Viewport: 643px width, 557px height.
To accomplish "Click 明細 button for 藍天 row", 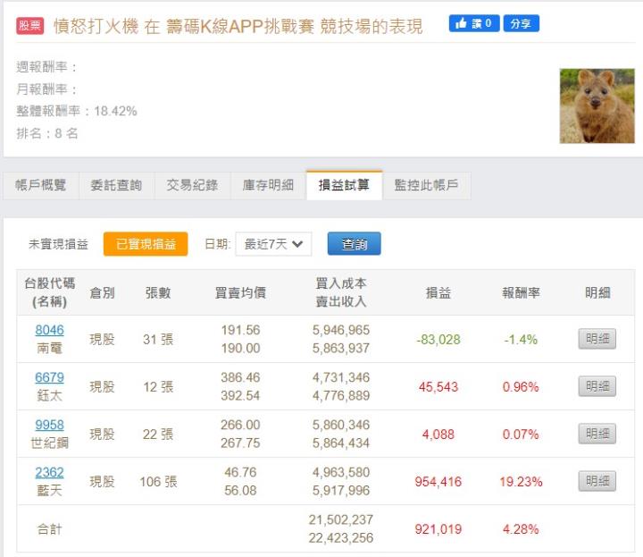I will click(x=597, y=481).
